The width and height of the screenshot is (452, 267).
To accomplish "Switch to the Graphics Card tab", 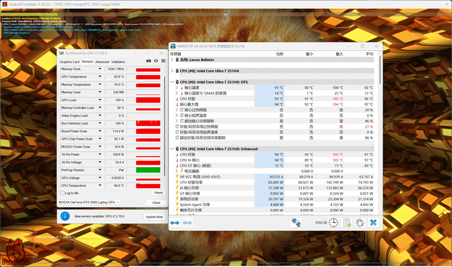I will tap(70, 62).
